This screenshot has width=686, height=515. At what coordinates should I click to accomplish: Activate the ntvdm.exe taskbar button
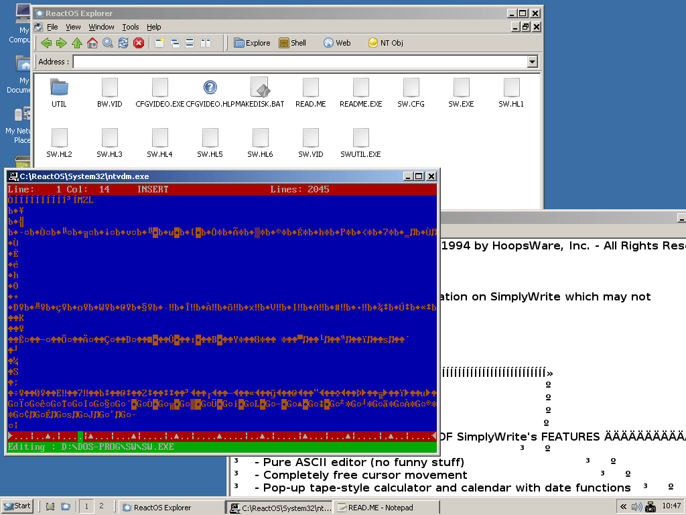[281, 507]
